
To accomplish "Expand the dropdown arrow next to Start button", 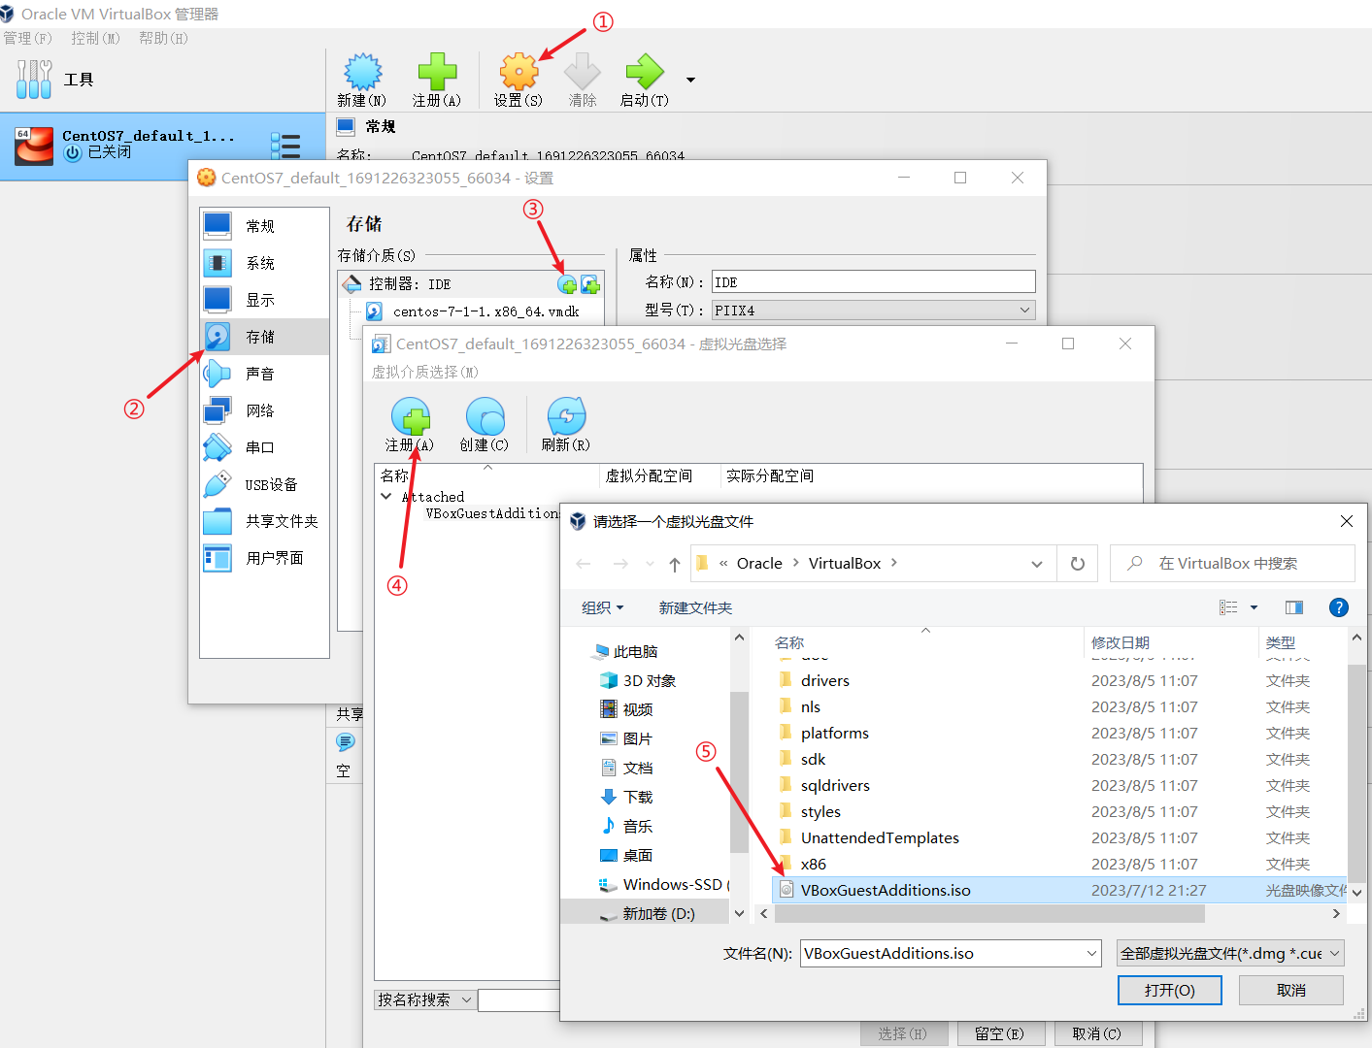I will (x=691, y=80).
